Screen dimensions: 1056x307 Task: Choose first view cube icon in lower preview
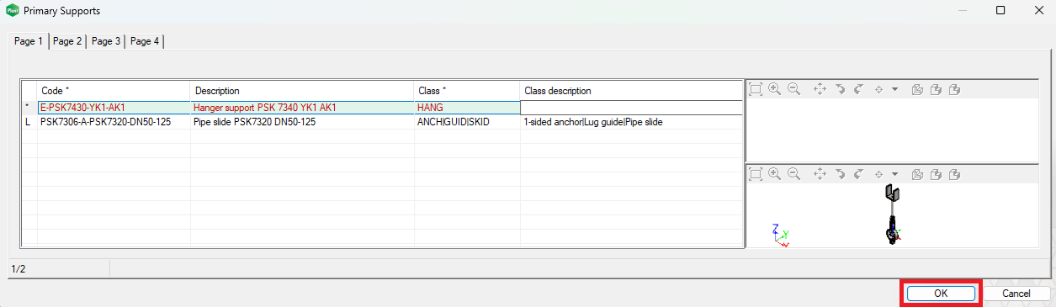(918, 174)
